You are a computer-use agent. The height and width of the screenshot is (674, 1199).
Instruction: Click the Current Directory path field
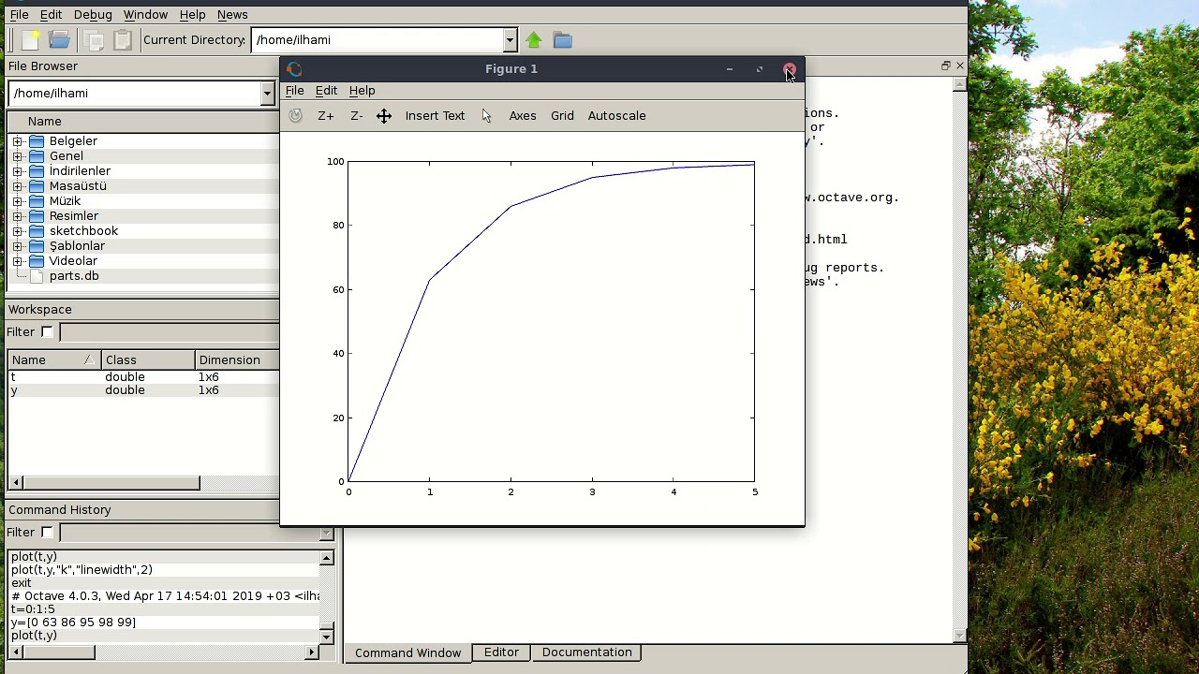[377, 40]
